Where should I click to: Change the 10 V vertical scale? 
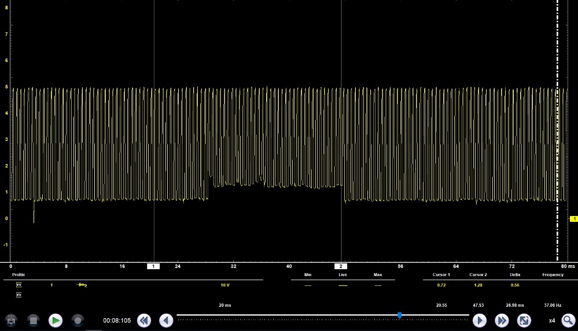pos(224,285)
